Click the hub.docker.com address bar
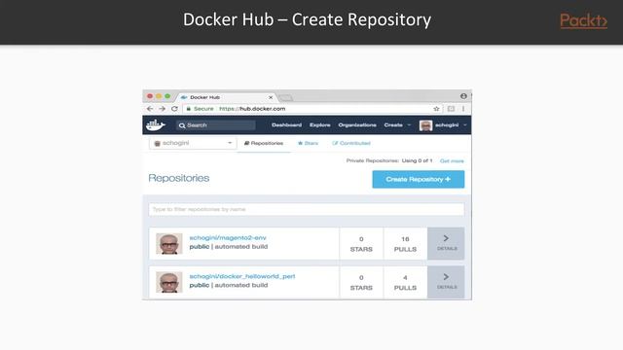 point(310,108)
